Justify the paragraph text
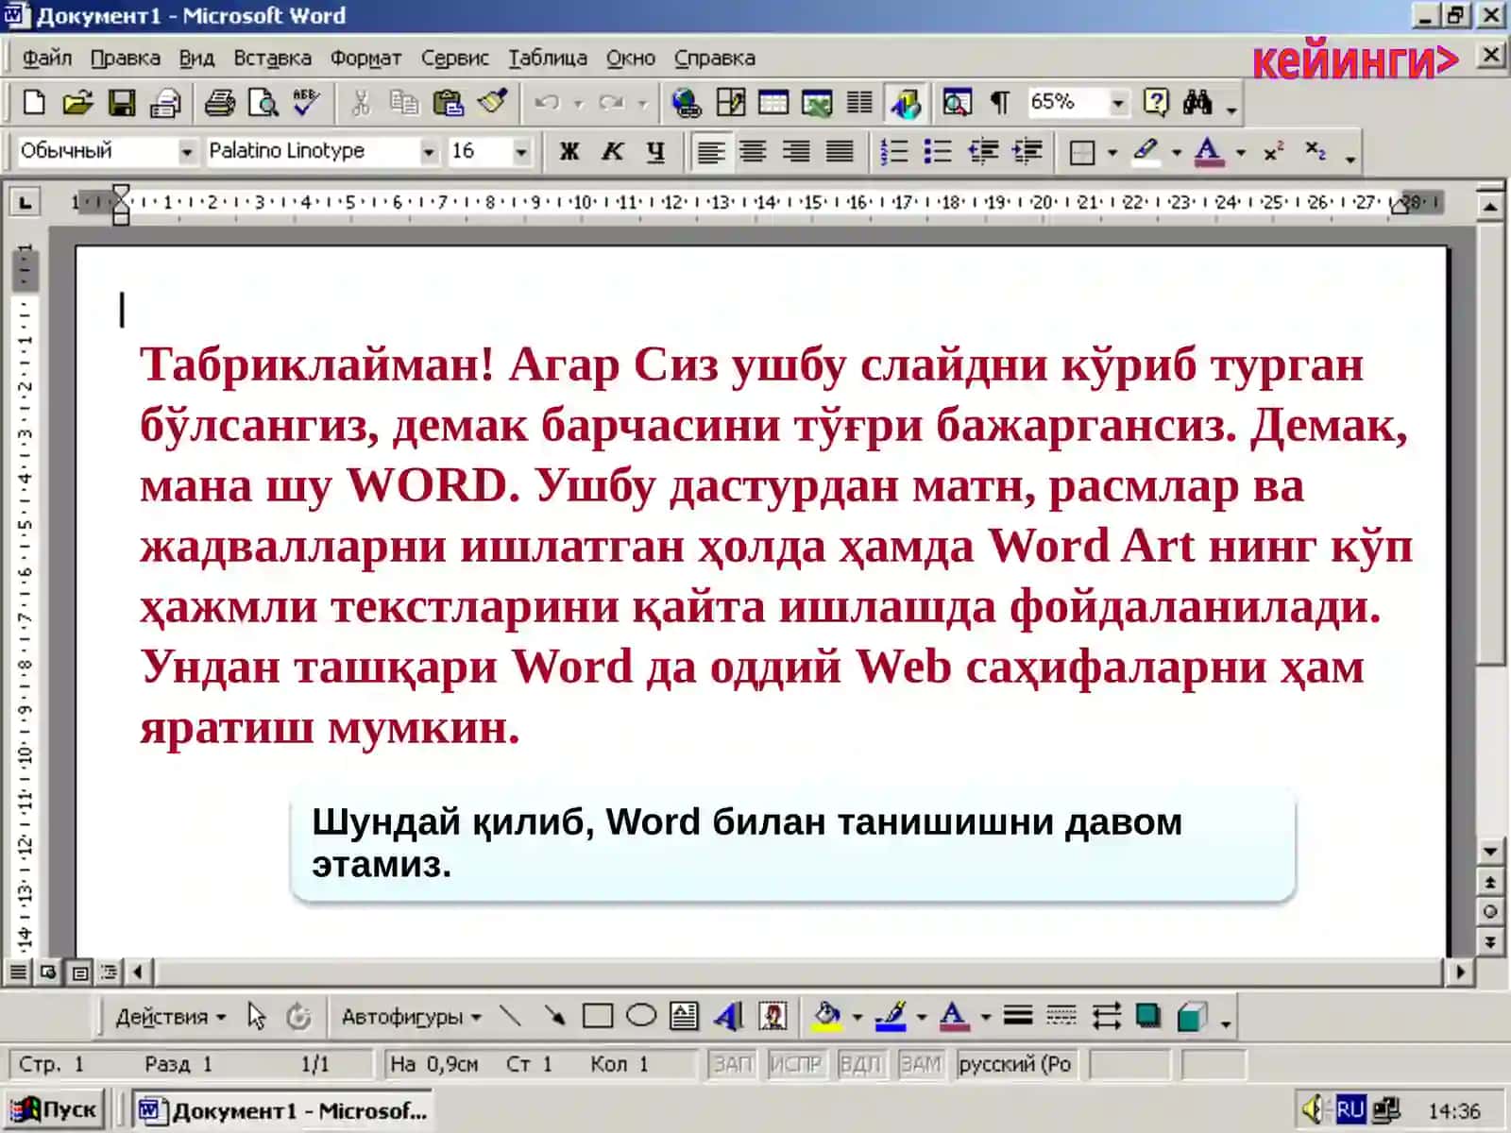Viewport: 1511px width, 1133px height. click(x=840, y=151)
